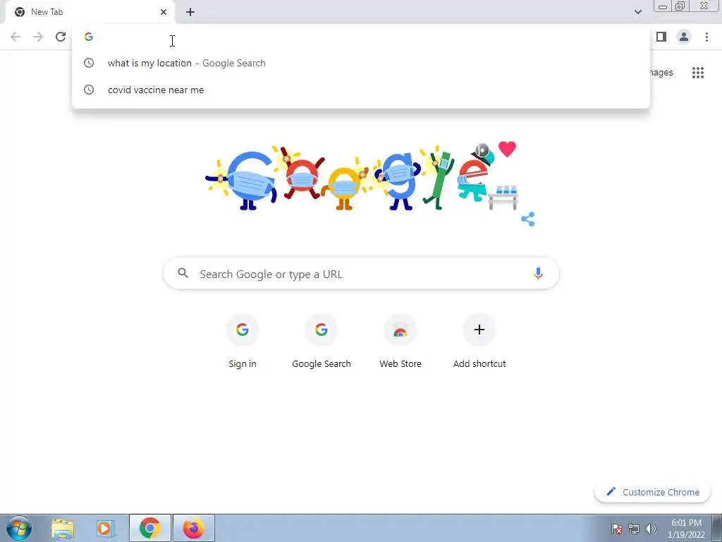
Task: Open the Chrome three-dot menu
Action: 706,37
